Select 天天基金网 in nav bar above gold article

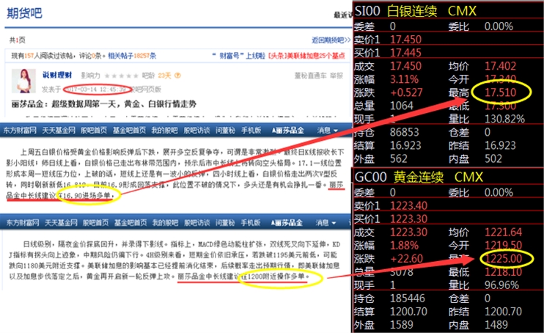click(x=61, y=222)
